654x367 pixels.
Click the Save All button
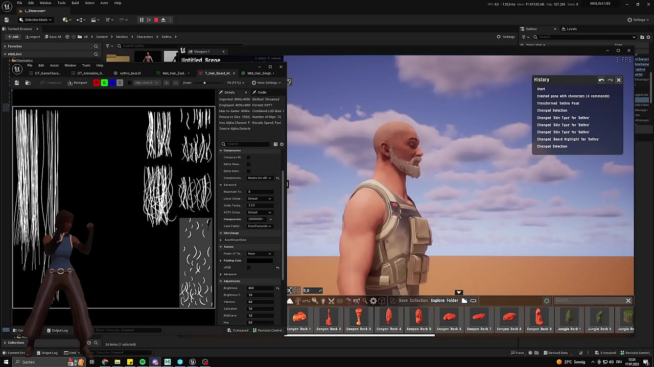tap(52, 37)
